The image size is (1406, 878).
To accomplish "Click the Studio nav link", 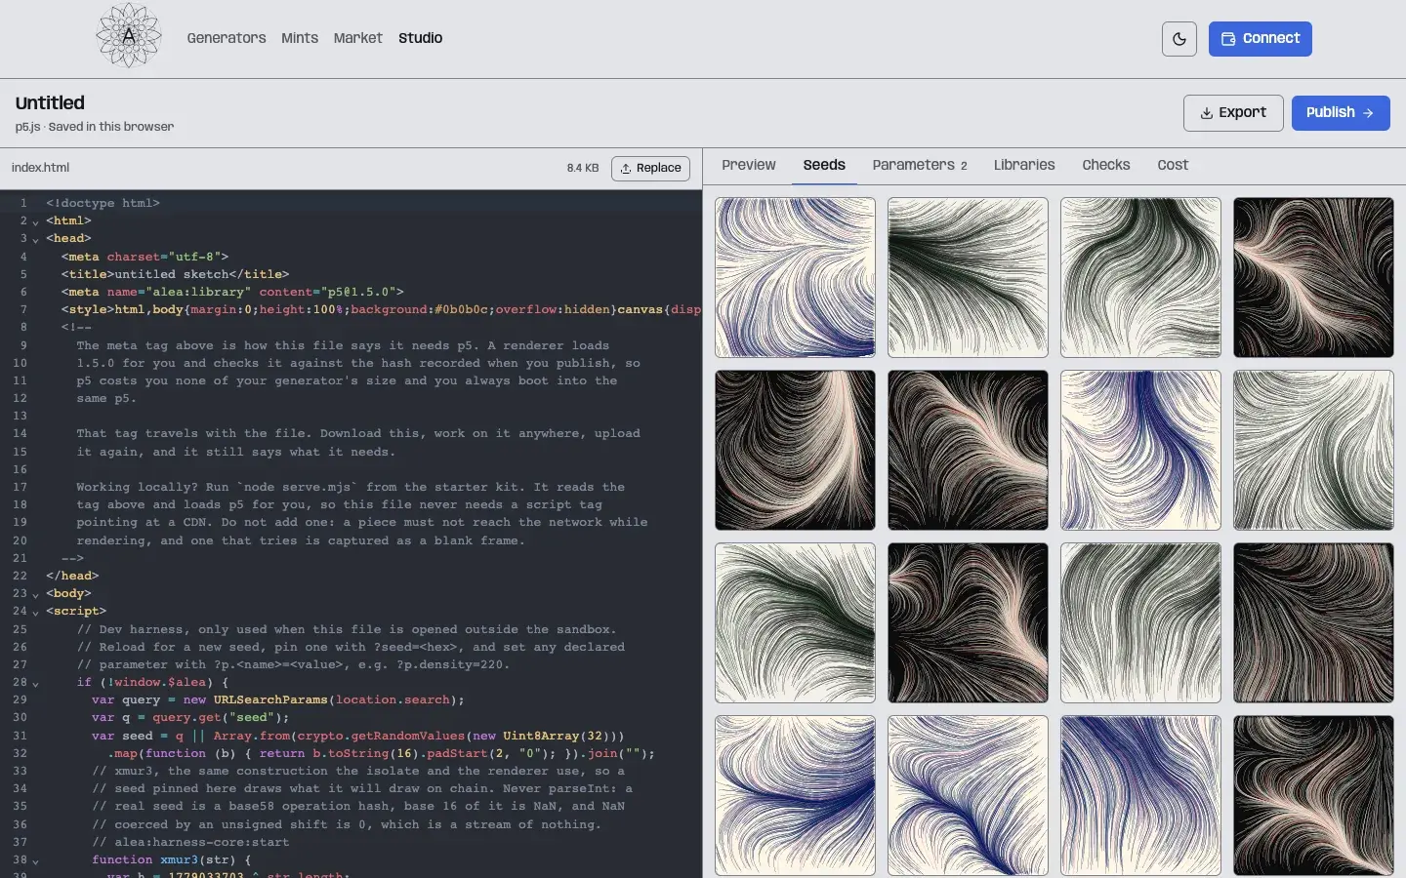I will click(421, 38).
